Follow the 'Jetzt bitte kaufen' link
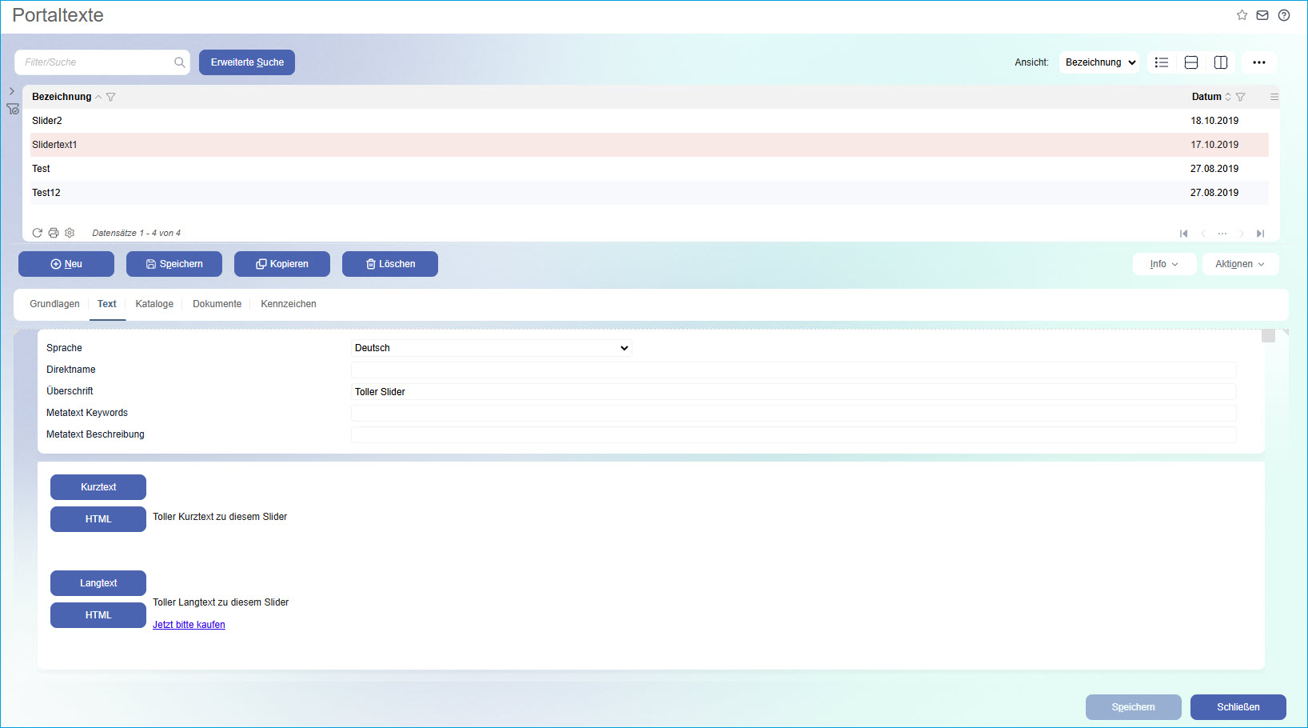The image size is (1308, 728). [189, 625]
